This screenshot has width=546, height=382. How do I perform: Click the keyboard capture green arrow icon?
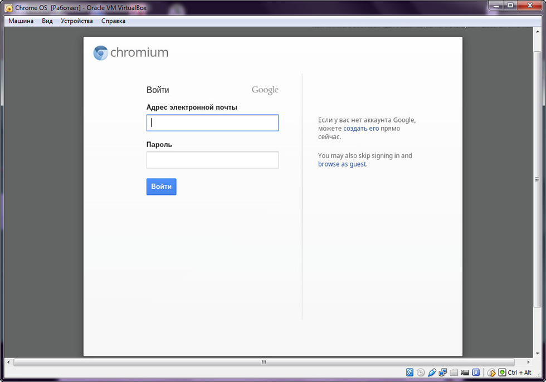(502, 373)
